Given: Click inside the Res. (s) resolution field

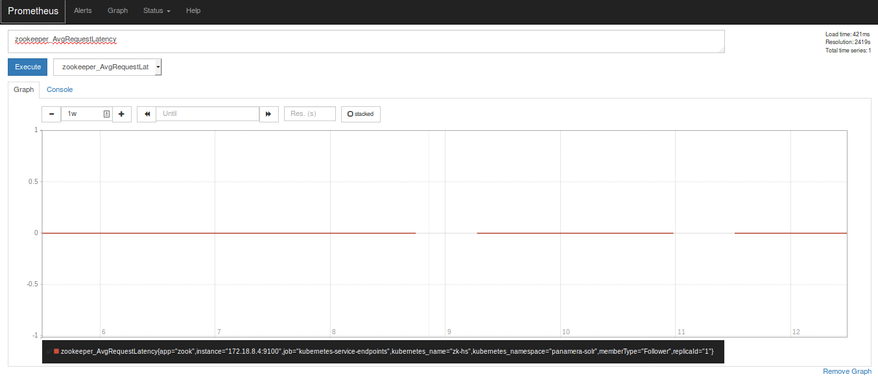Looking at the screenshot, I should [x=309, y=114].
